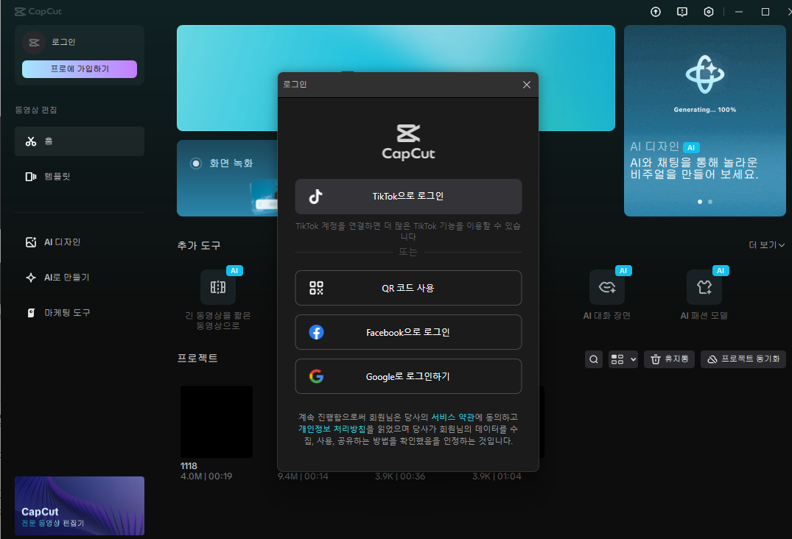Close the 로그인 dialog
Screen dimensions: 792x539
[526, 85]
